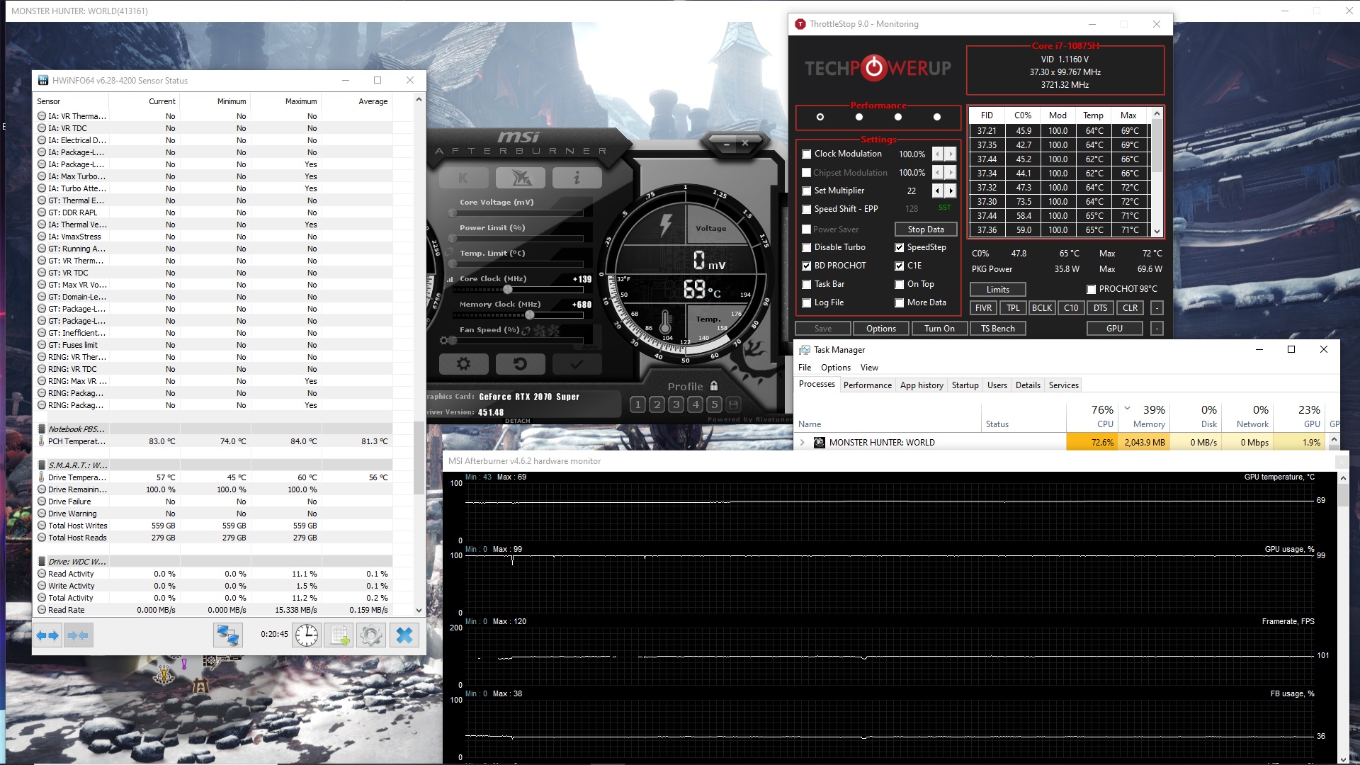
Task: Enable Task Bar checkbox
Action: tap(806, 284)
